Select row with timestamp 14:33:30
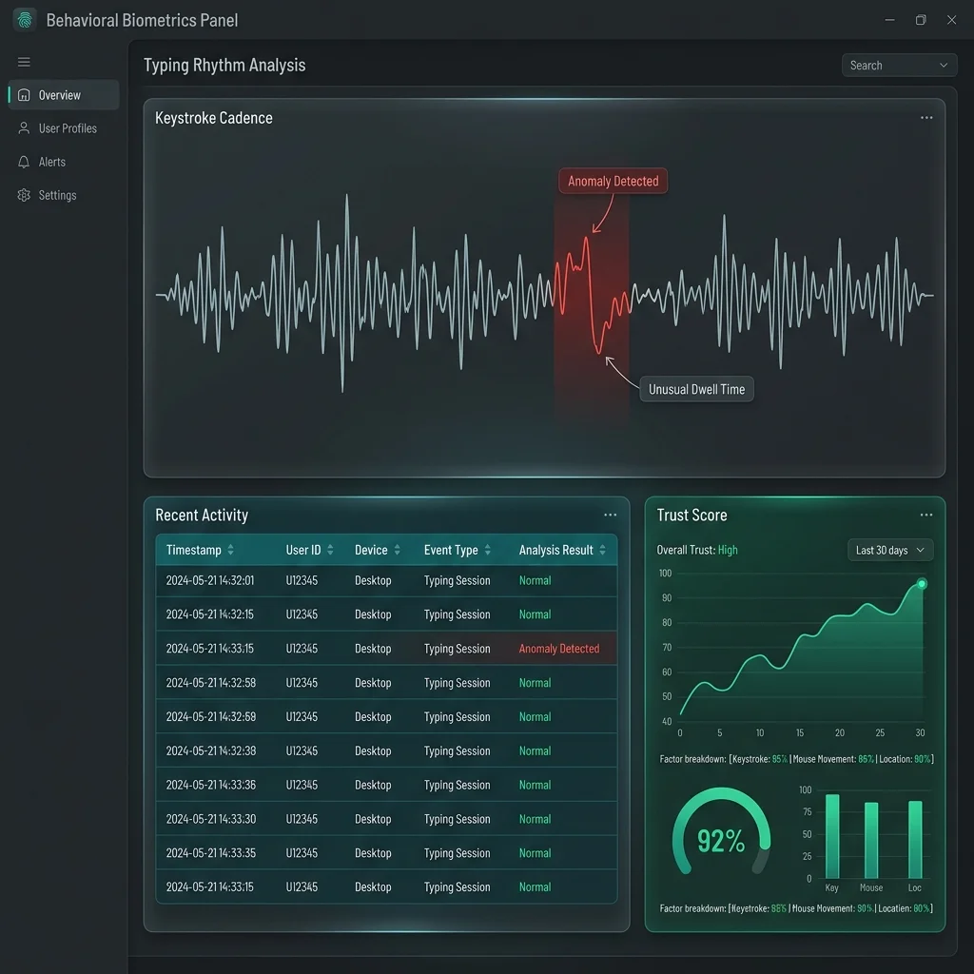The image size is (974, 974). (x=386, y=819)
